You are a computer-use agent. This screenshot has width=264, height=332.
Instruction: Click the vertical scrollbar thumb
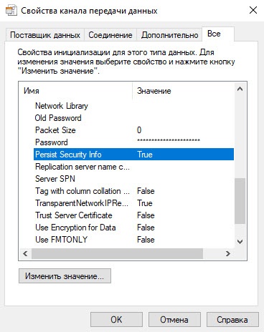pos(240,201)
